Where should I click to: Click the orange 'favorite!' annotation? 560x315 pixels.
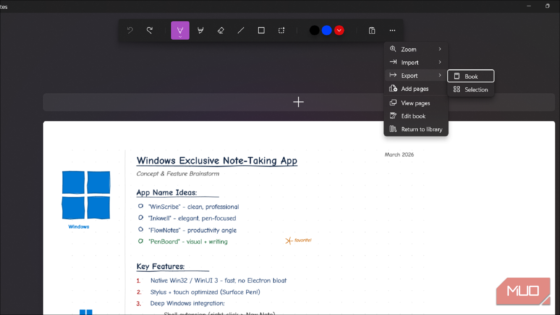tap(298, 240)
